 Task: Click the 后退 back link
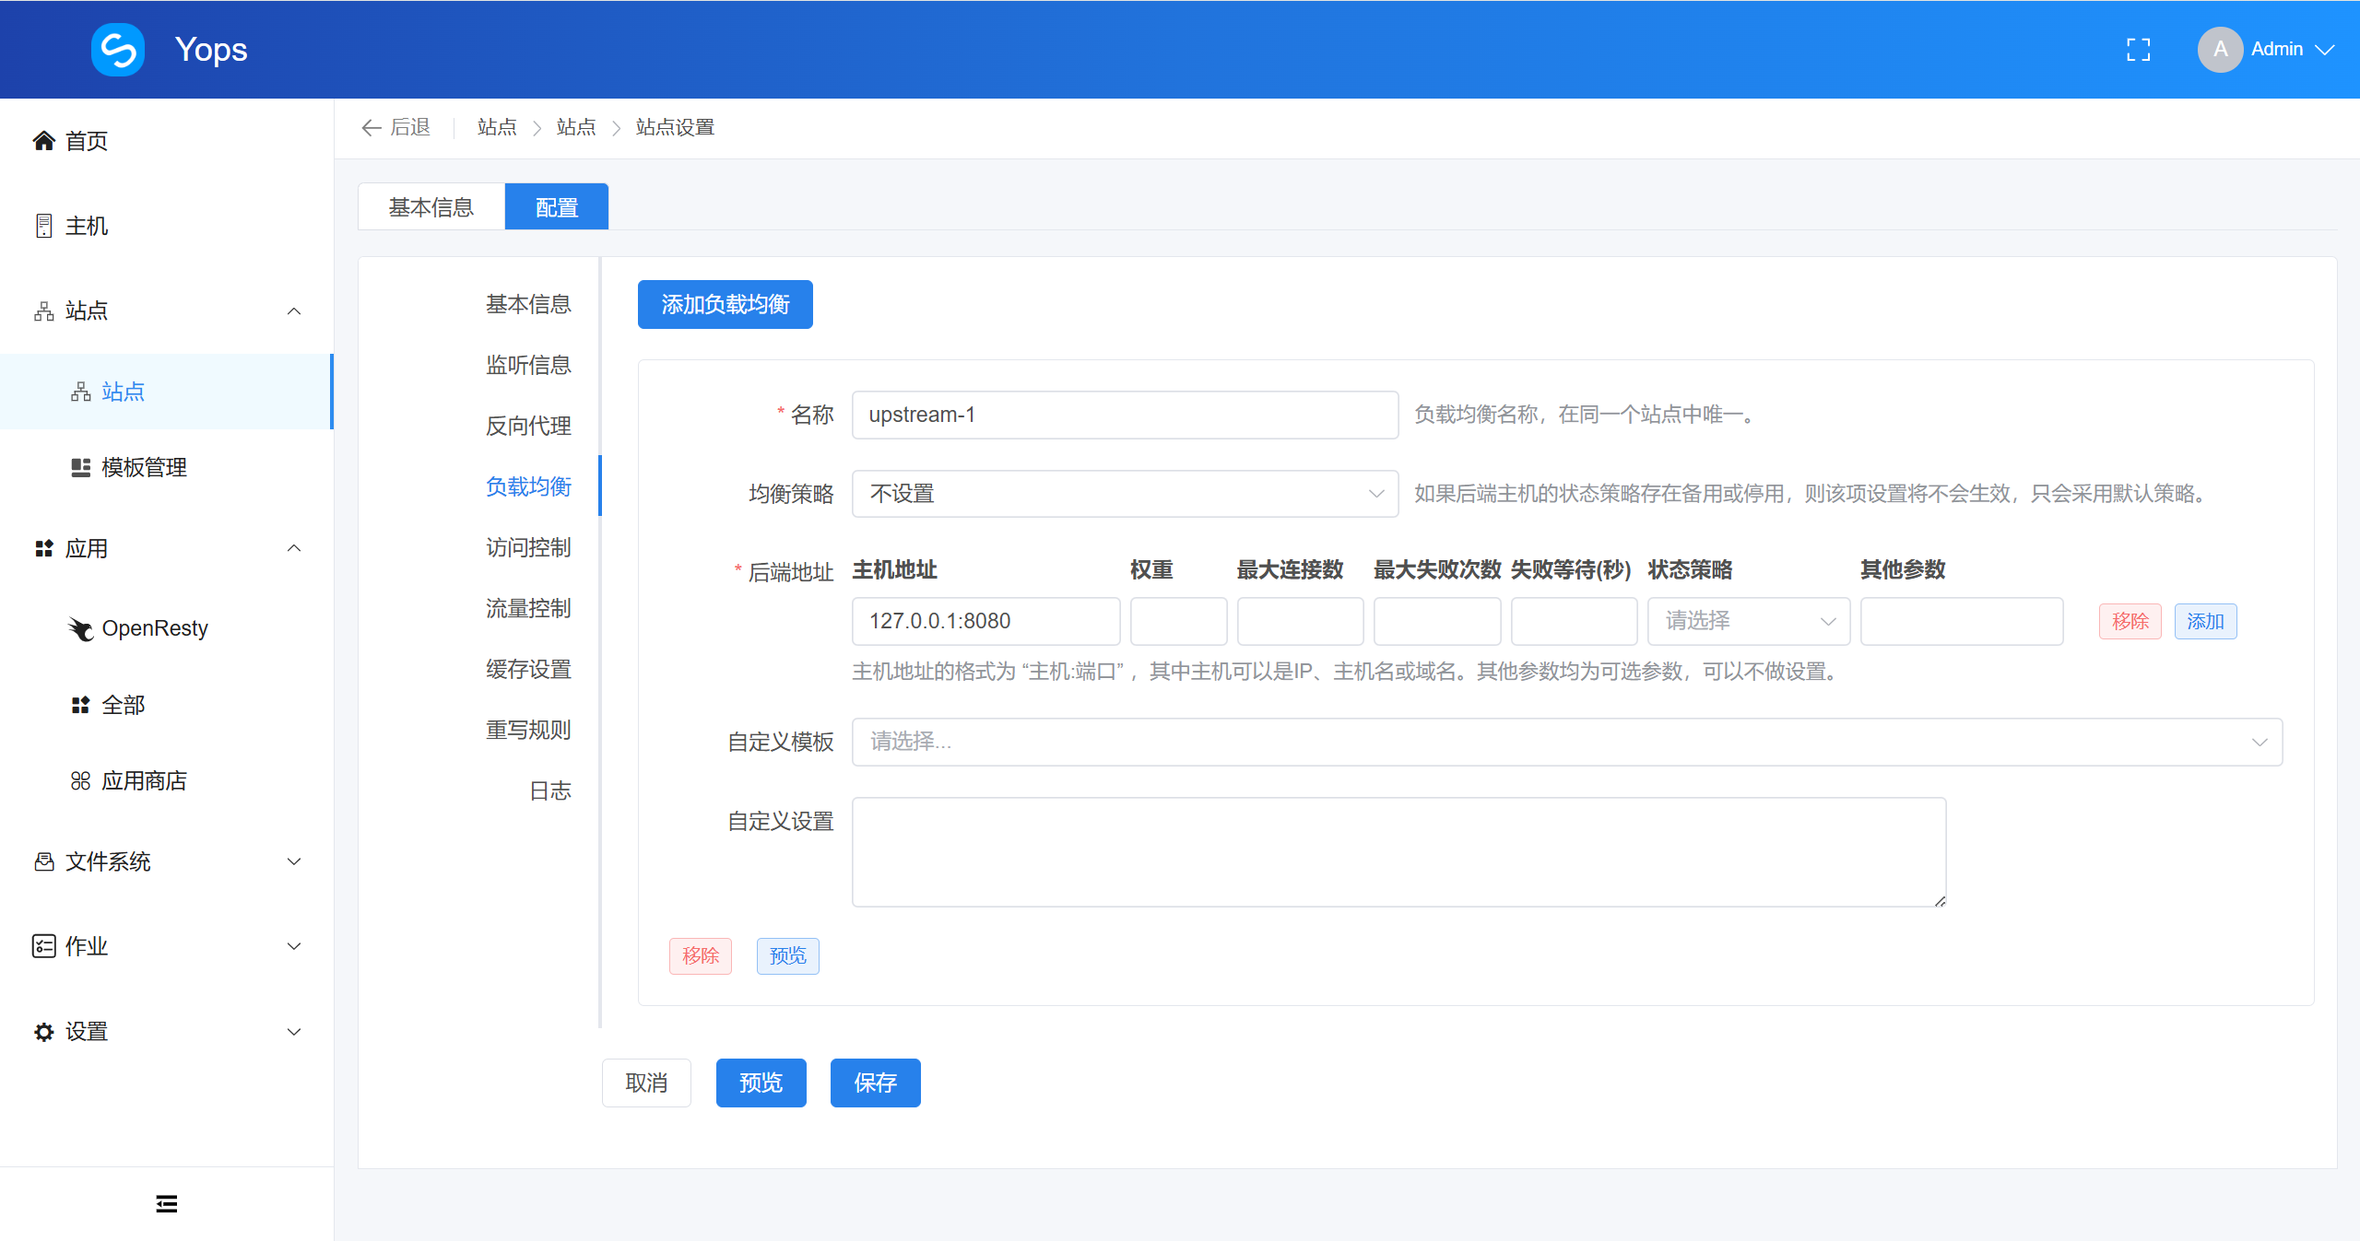point(397,127)
